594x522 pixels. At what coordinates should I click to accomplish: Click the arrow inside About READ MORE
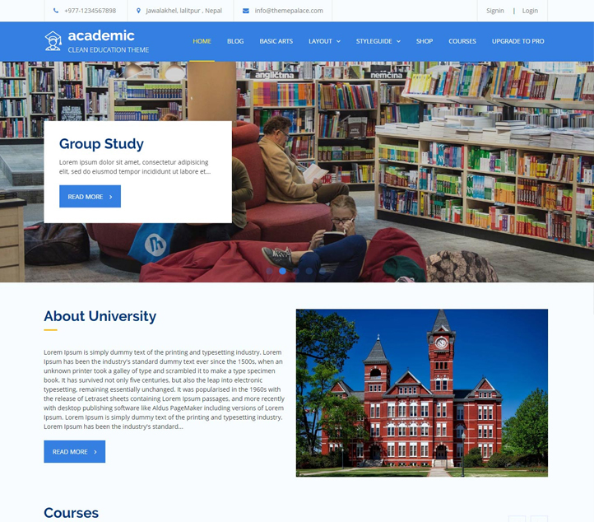[x=95, y=452]
